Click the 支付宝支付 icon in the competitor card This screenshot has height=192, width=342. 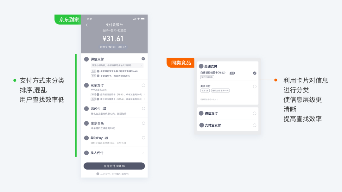coord(201,125)
